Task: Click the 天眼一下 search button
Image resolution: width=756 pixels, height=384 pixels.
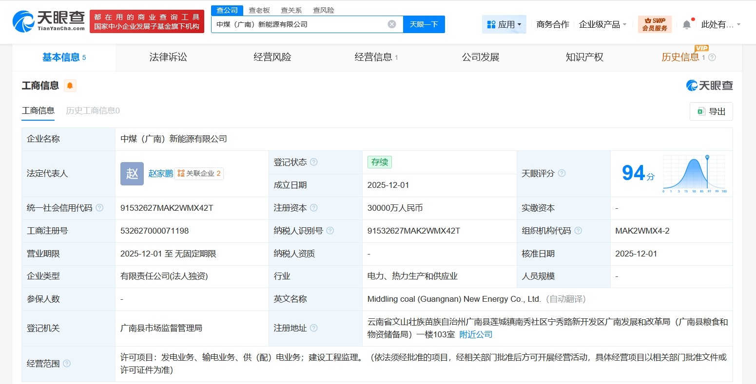Action: click(424, 24)
